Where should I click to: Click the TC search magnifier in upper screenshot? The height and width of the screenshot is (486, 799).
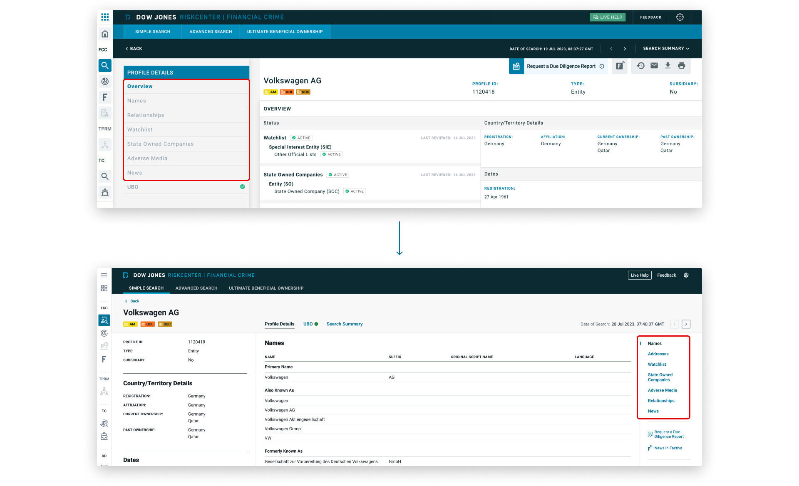point(105,176)
